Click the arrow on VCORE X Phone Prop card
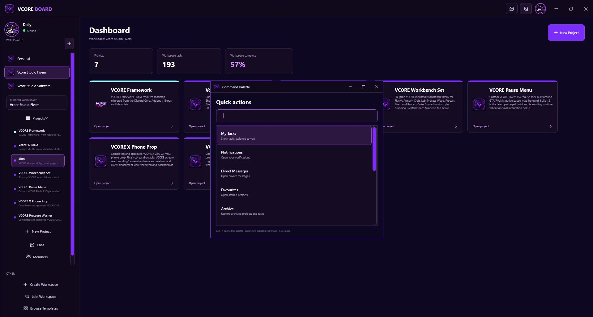This screenshot has height=317, width=593. click(172, 183)
